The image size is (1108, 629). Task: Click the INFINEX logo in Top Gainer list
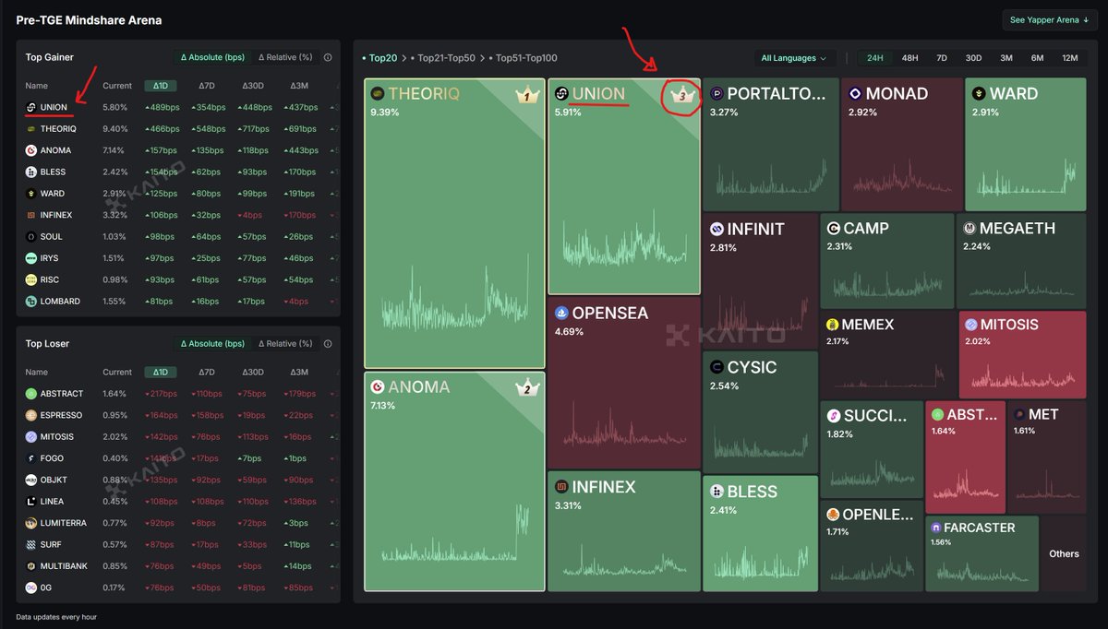[x=31, y=215]
